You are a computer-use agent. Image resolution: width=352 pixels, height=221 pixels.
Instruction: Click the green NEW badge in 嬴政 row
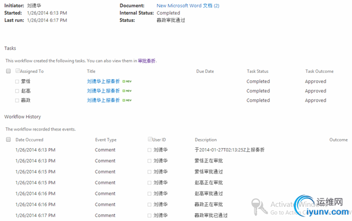pos(127,100)
